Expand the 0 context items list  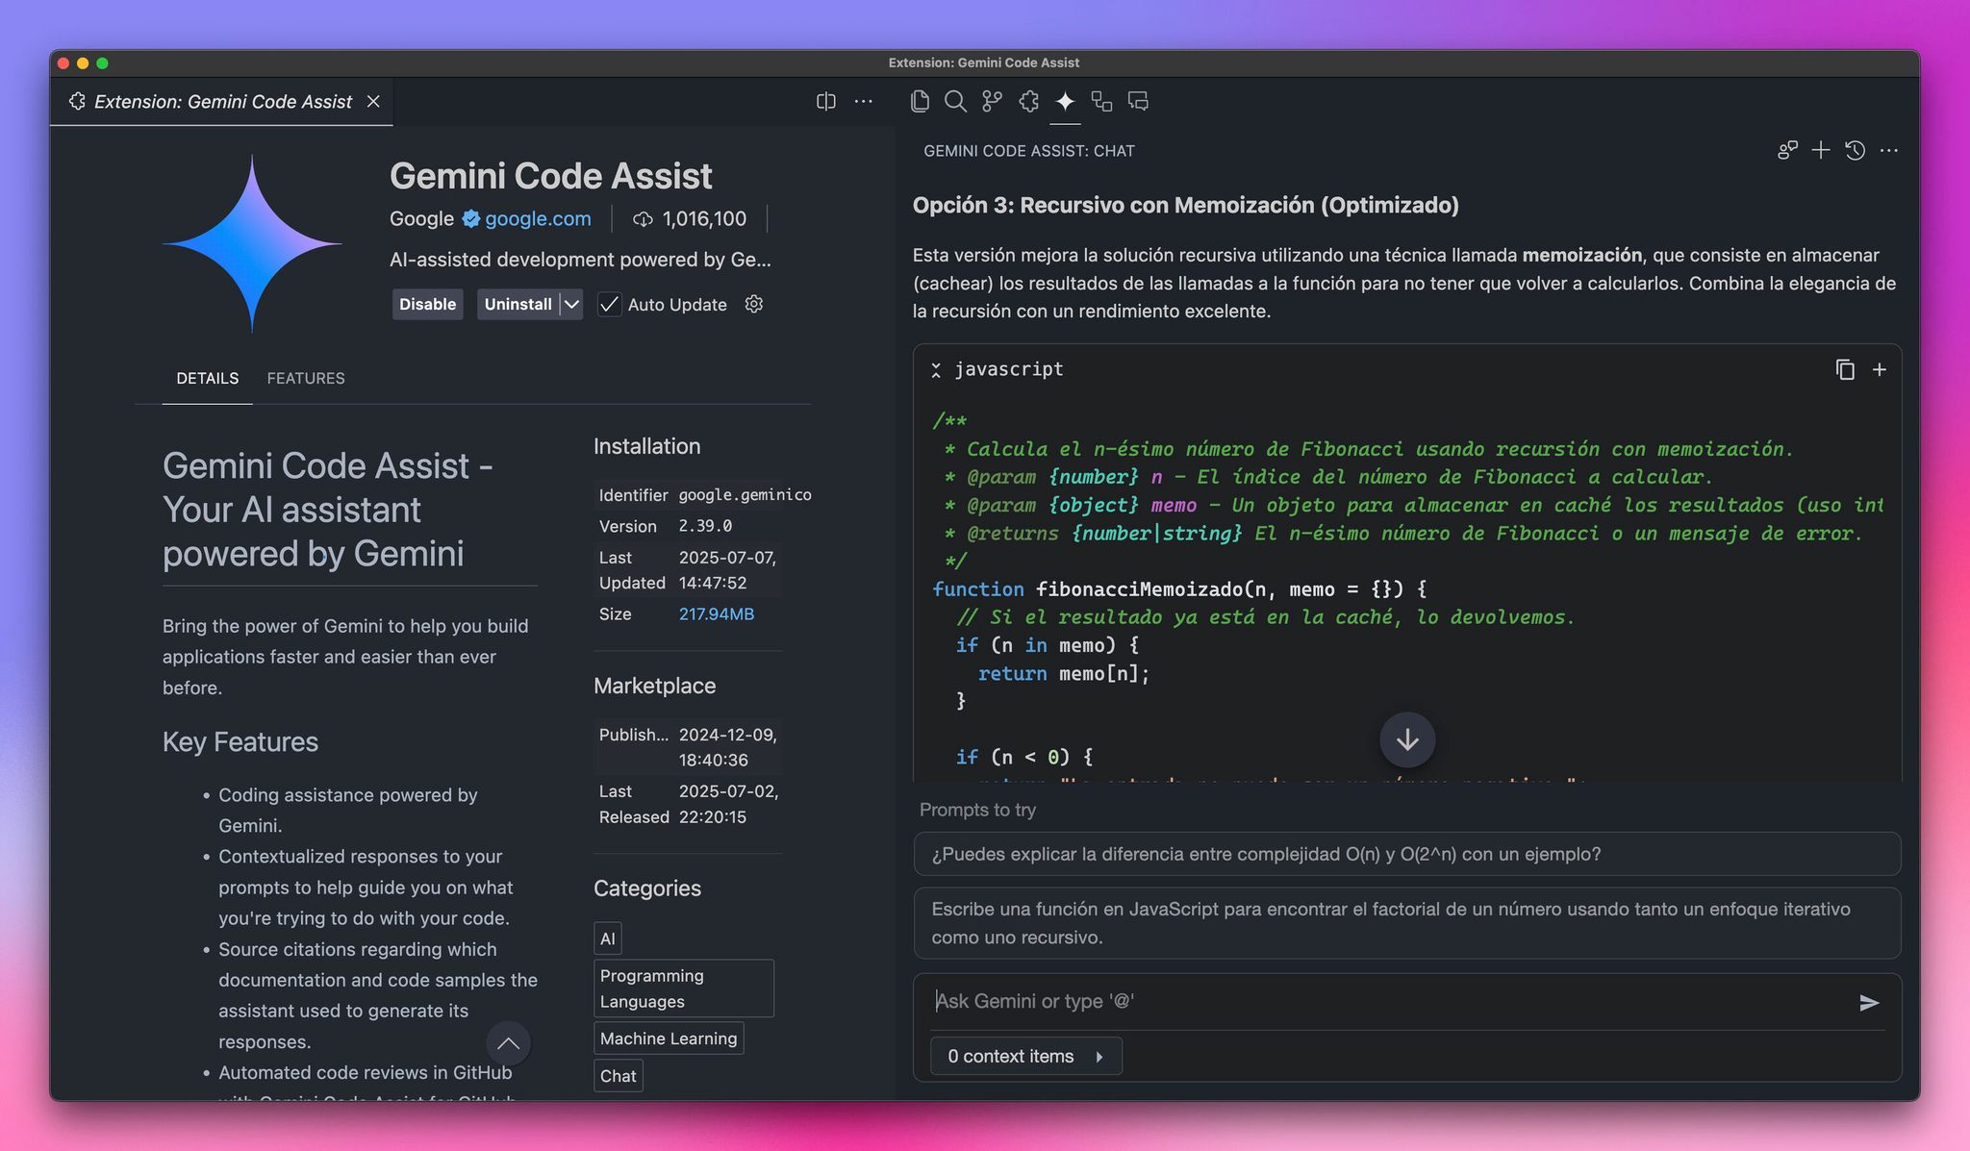click(x=1025, y=1056)
